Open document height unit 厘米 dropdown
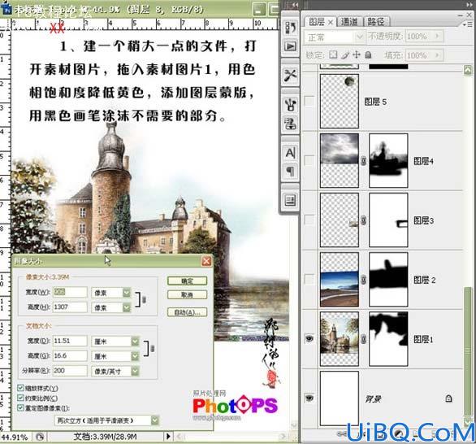The image size is (476, 444). (115, 356)
